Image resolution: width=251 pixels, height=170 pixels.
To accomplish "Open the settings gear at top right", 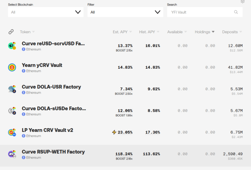I will tap(243, 2).
